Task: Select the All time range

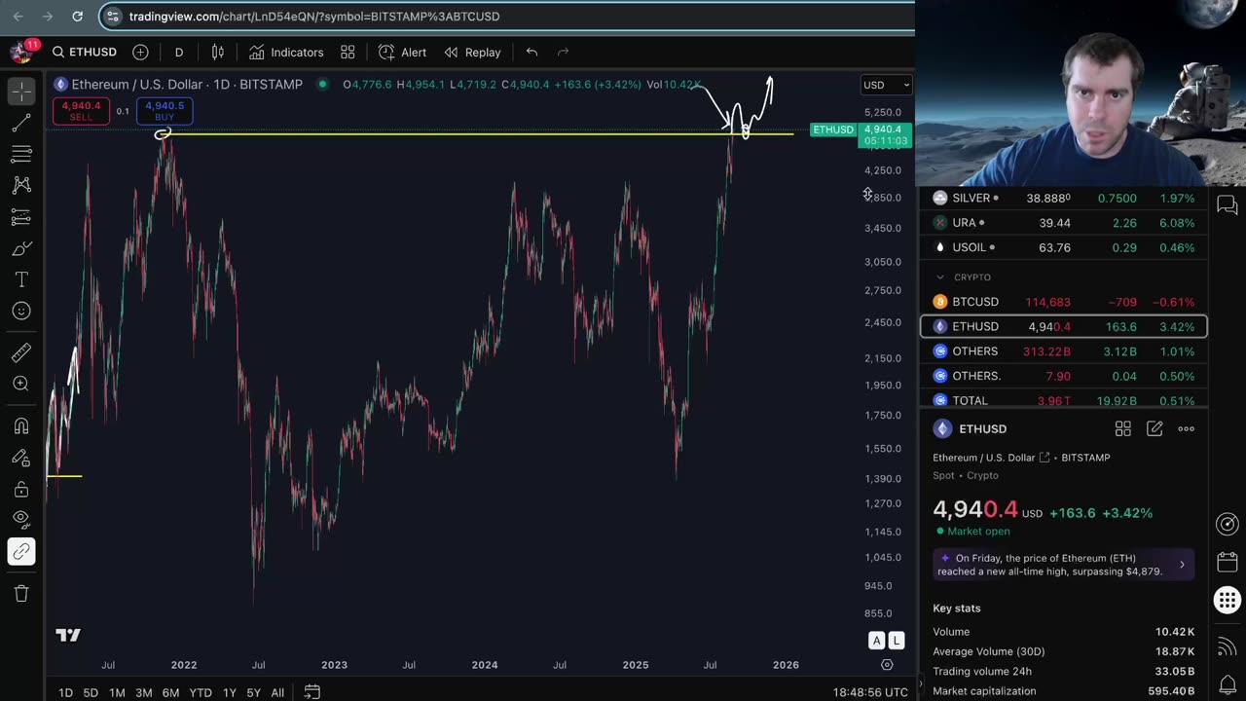Action: 277,692
